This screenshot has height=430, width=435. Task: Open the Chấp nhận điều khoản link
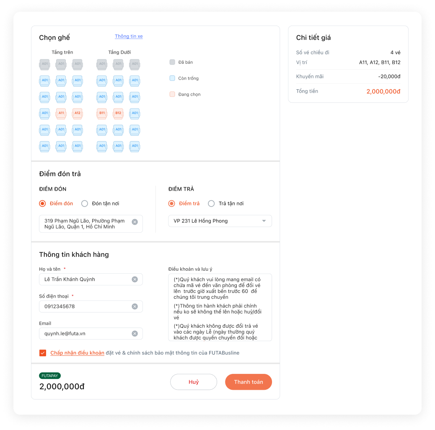pyautogui.click(x=77, y=353)
